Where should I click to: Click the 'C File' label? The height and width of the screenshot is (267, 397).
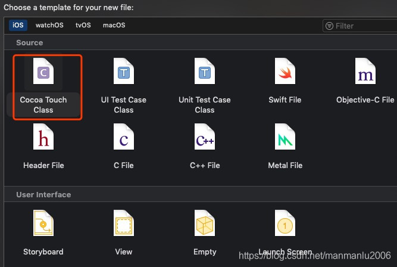(124, 165)
